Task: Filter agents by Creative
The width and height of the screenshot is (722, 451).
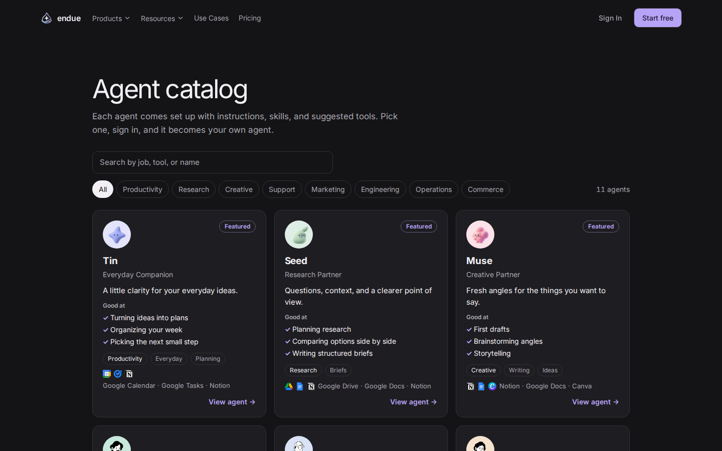Action: [x=239, y=189]
